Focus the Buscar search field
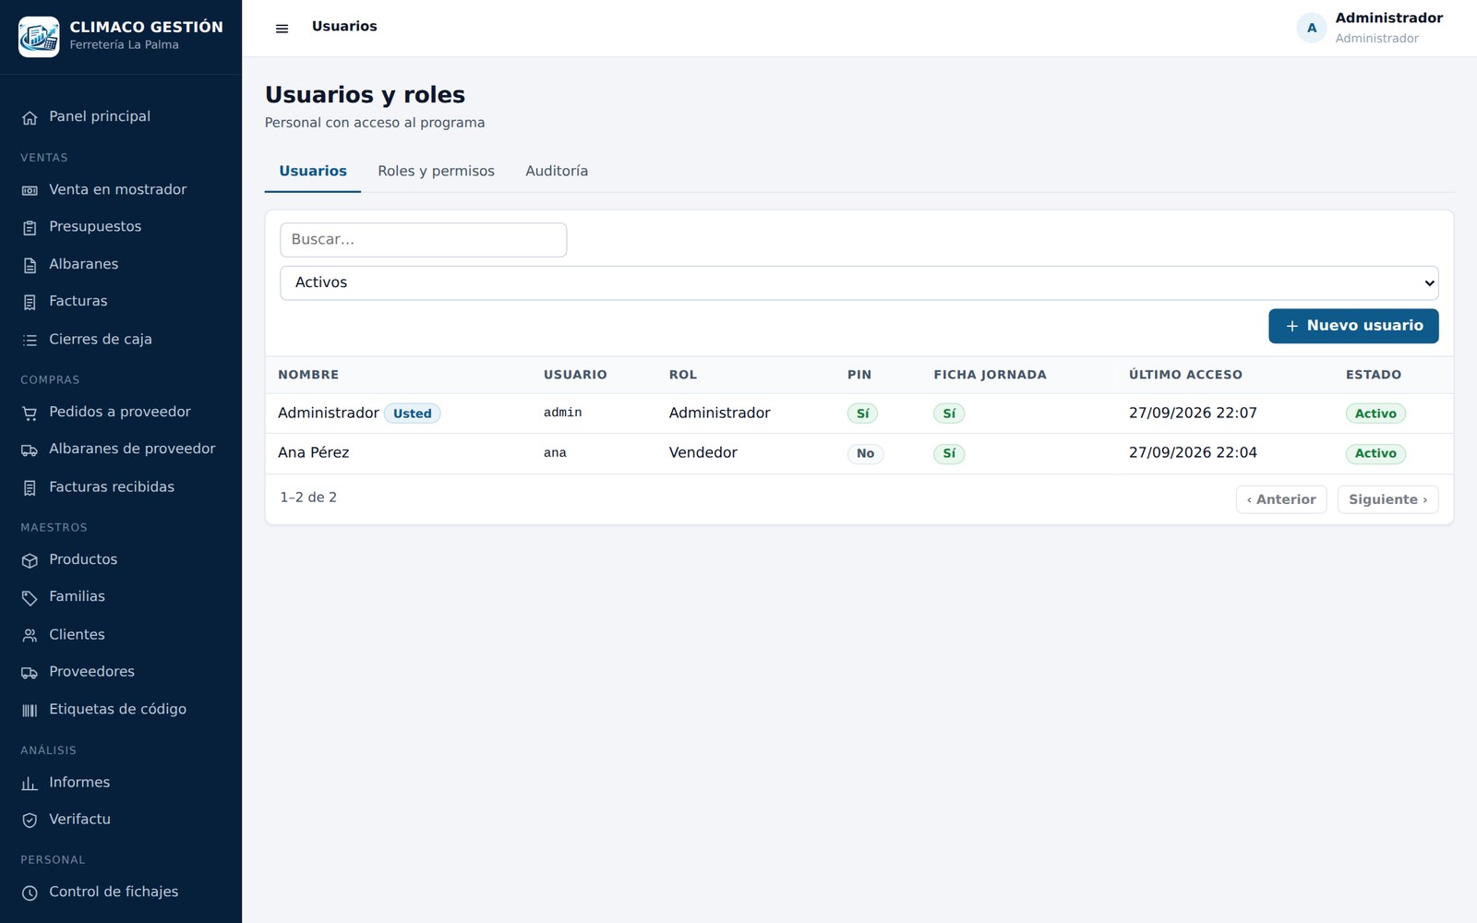 pyautogui.click(x=423, y=240)
